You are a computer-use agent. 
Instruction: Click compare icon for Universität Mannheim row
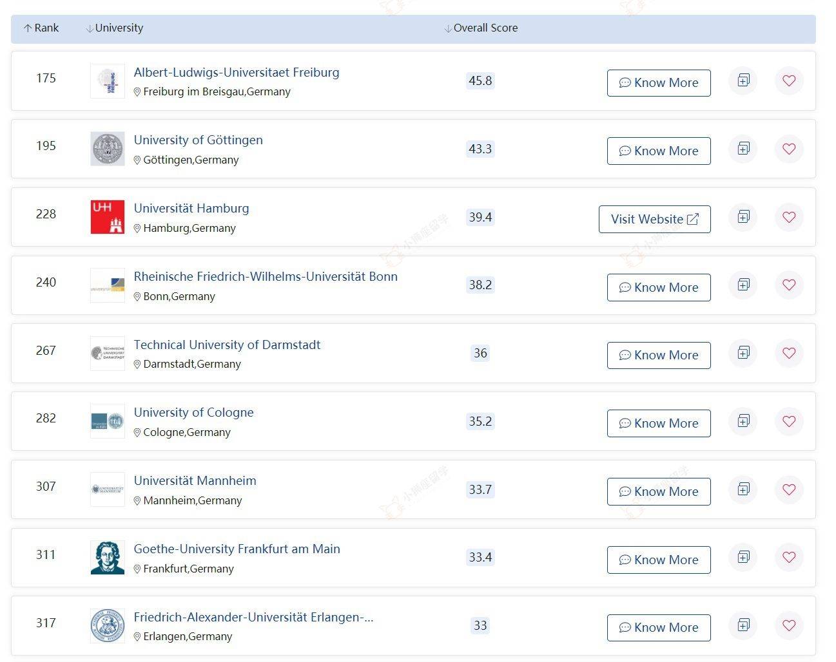tap(743, 489)
